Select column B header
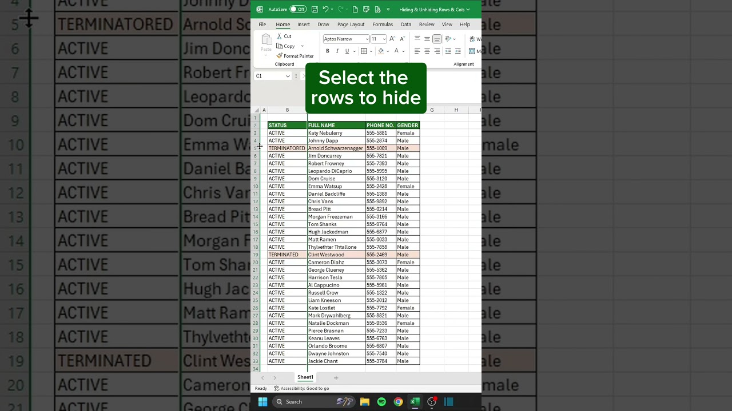This screenshot has height=411, width=732. 287,110
